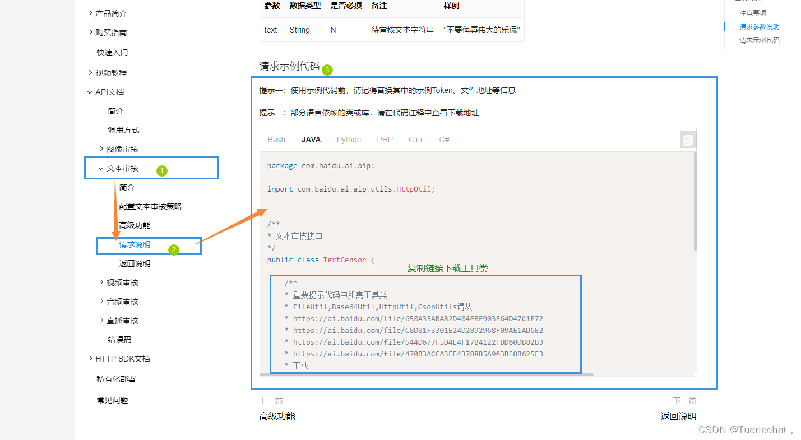Open the 私有化部署 page
Screen dimensions: 801x440
pos(116,379)
